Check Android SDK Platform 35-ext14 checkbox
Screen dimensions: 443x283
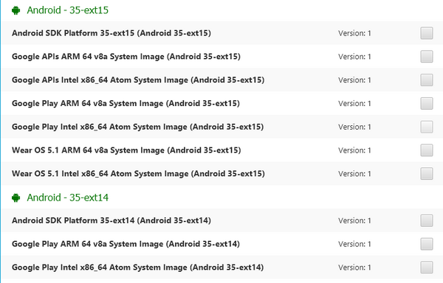(x=427, y=220)
